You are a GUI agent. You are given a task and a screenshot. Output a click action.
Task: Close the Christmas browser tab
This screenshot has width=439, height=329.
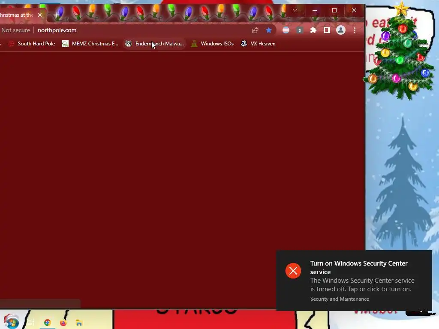coord(40,15)
